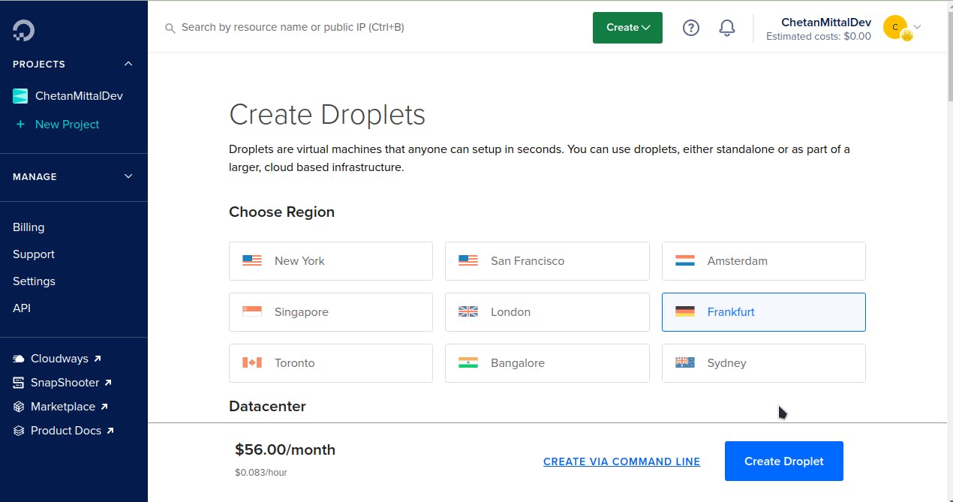Click the user avatar icon
Image resolution: width=953 pixels, height=502 pixels.
[895, 27]
